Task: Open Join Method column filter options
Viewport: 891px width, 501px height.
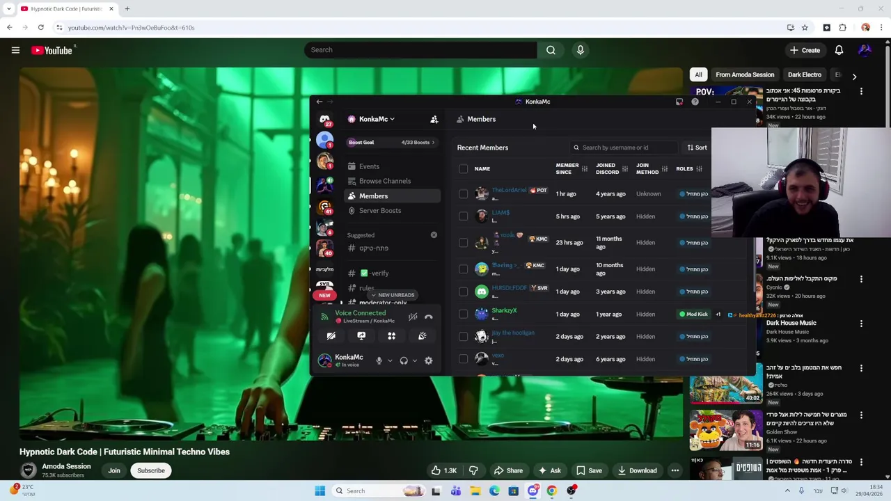Action: click(664, 169)
